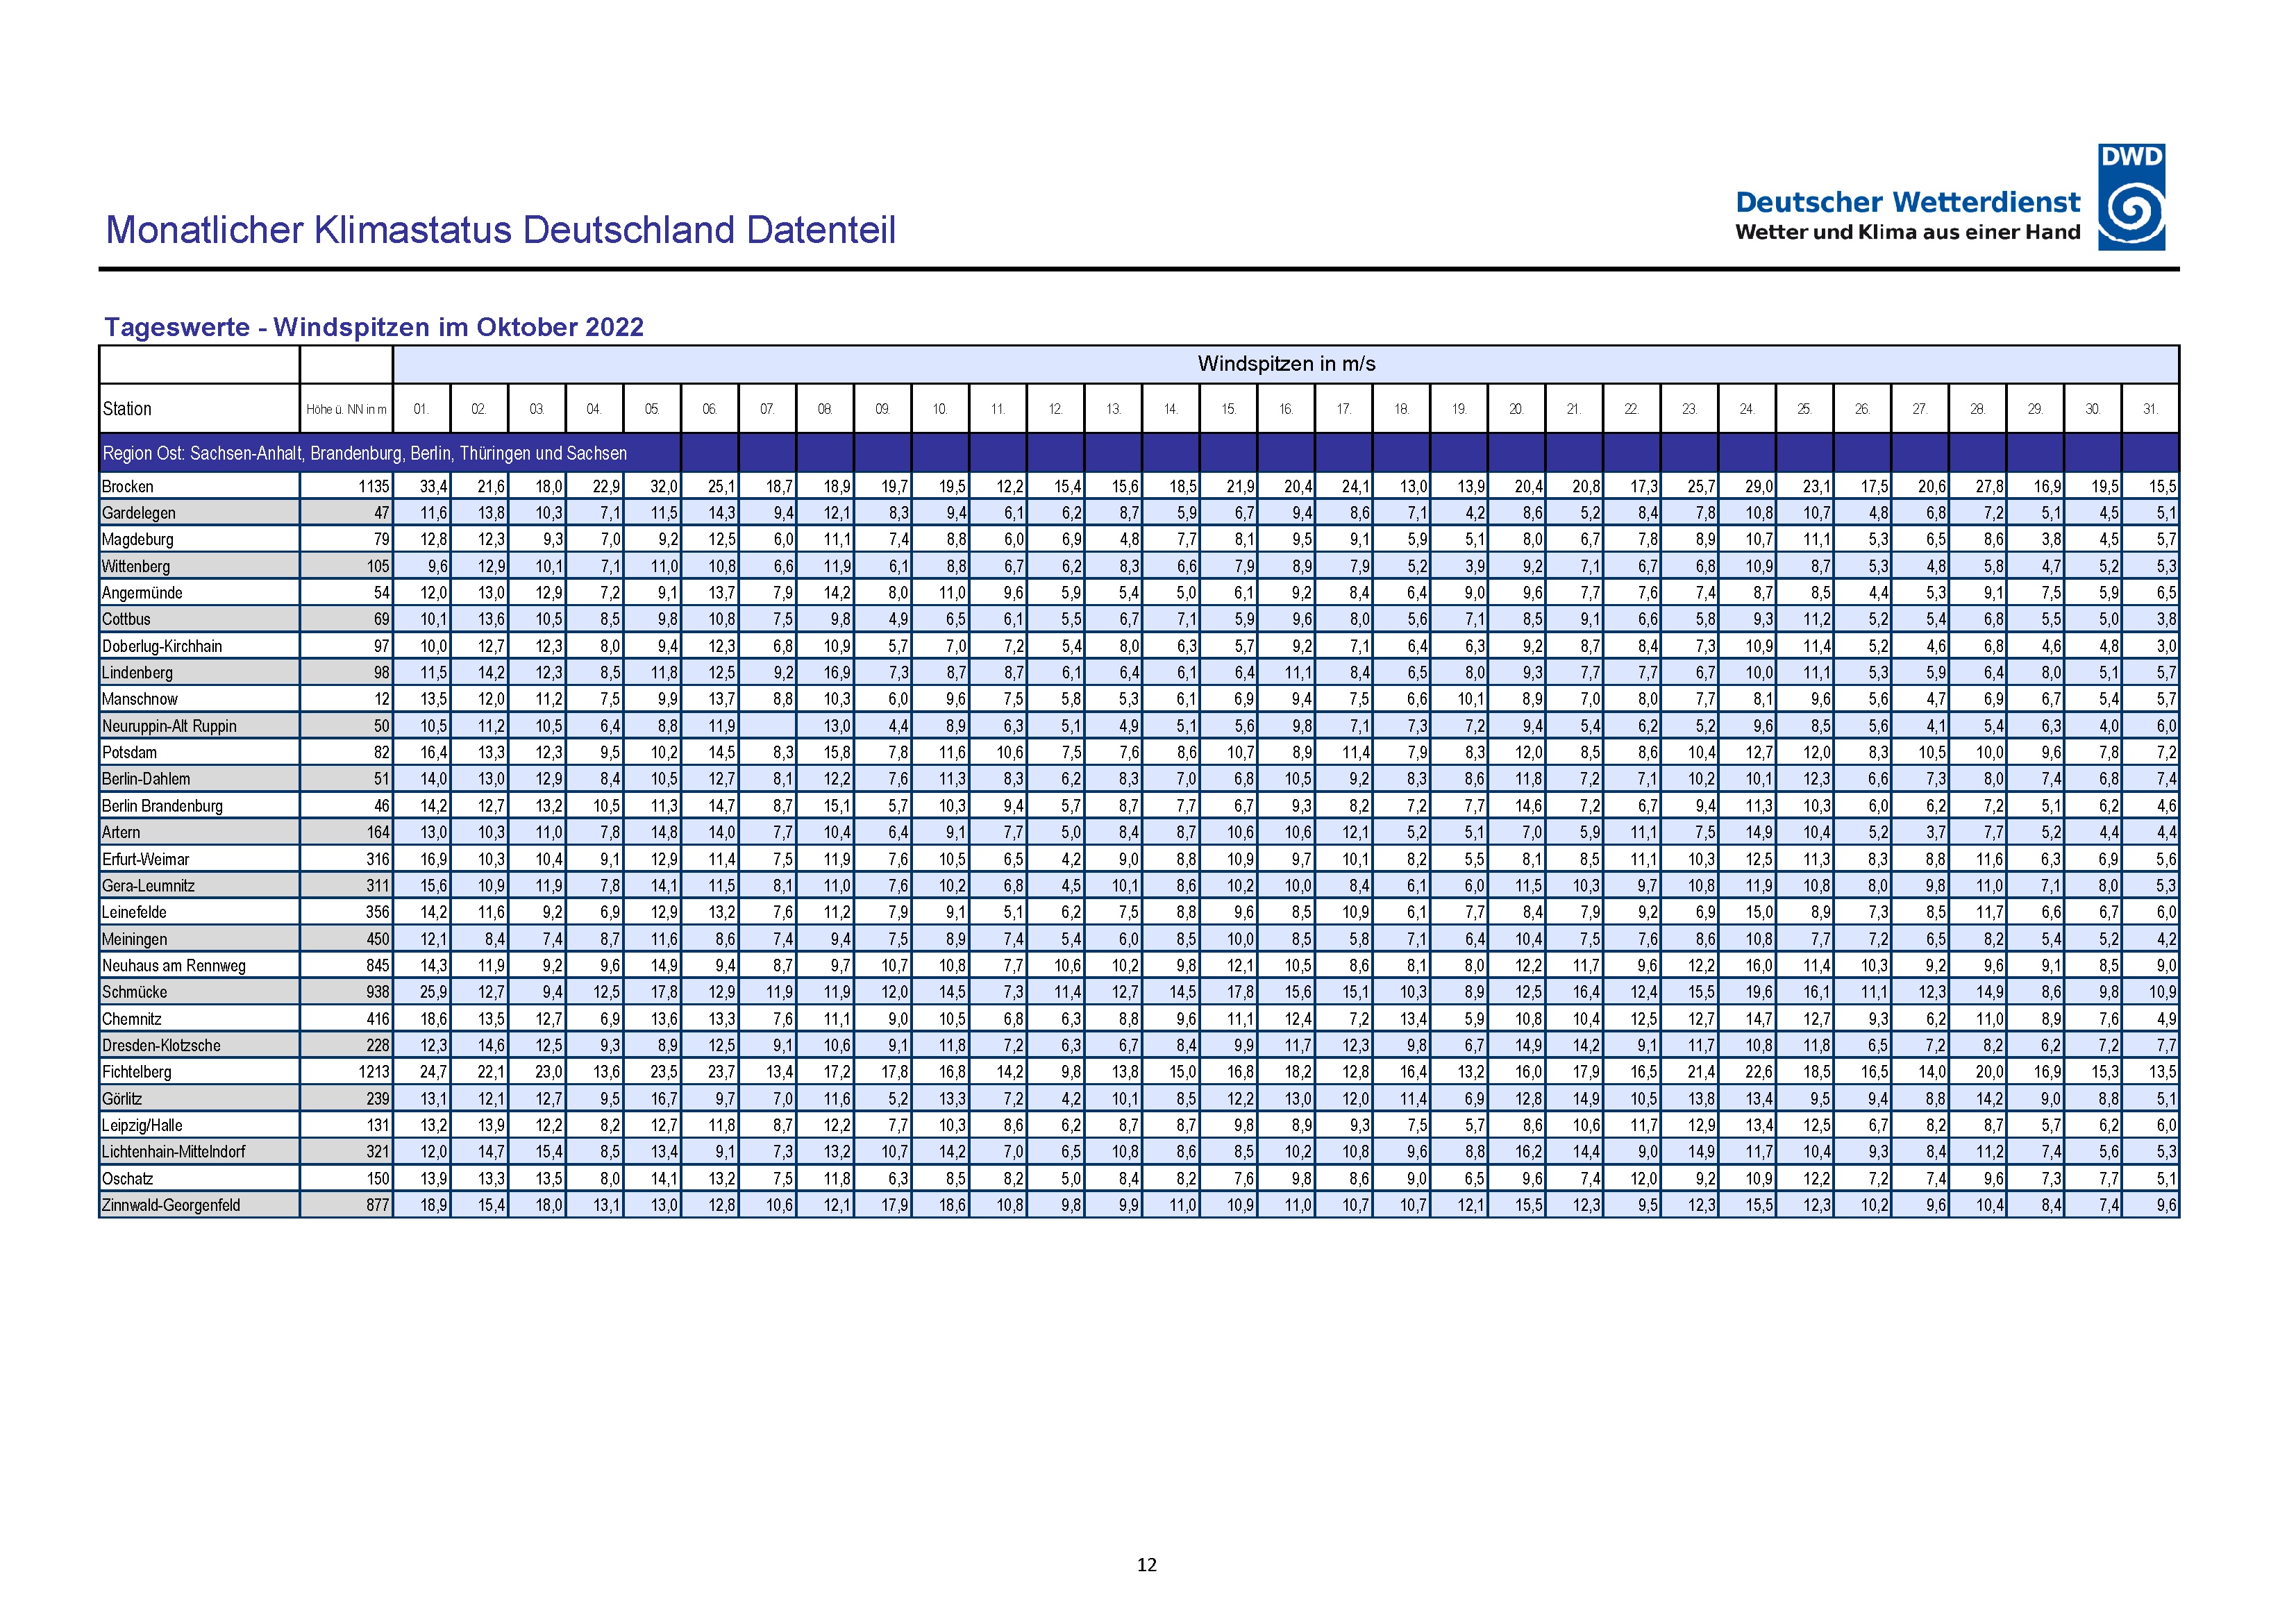Click Zinnwald-Georgenfeld's elevation value '877'
Viewport: 2296px width, 1624px height.
tap(378, 1205)
